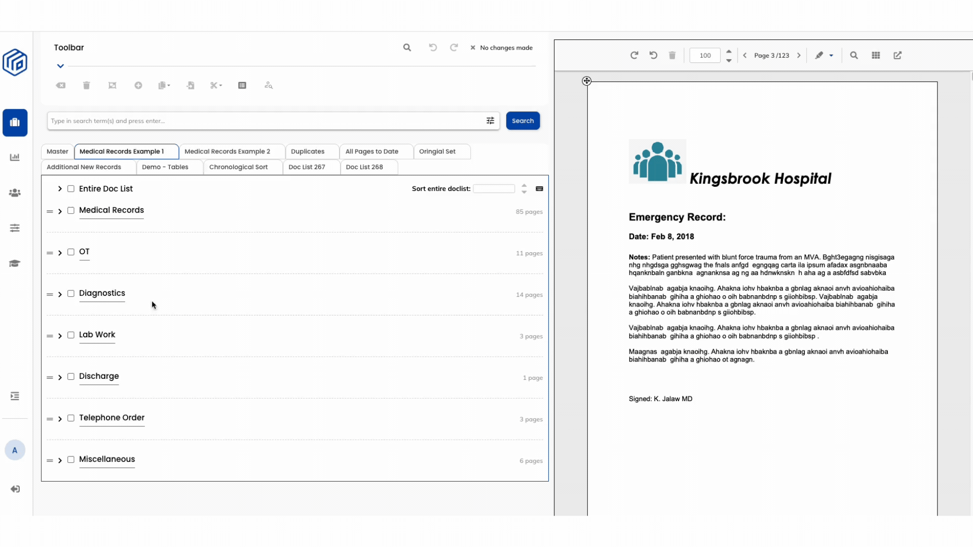Click the briefcase sidebar icon
The width and height of the screenshot is (973, 547).
[15, 123]
